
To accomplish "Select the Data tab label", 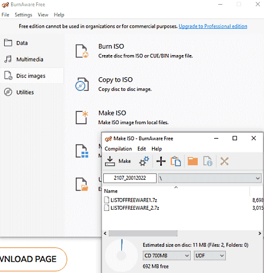I will pos(22,43).
